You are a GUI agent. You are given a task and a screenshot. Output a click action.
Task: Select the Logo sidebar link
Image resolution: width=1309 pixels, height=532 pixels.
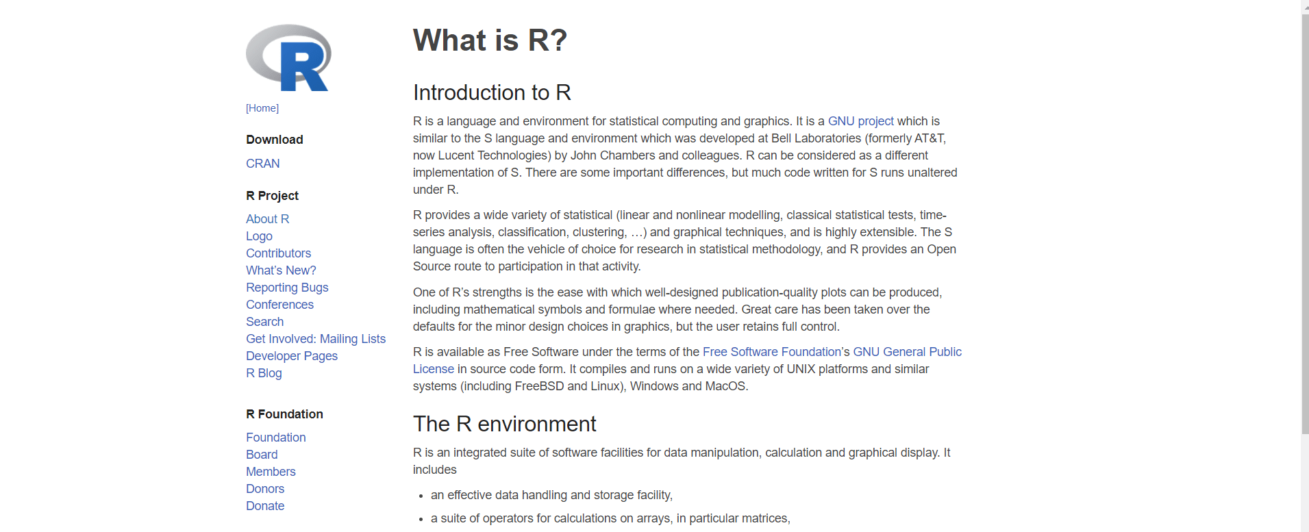pyautogui.click(x=259, y=236)
